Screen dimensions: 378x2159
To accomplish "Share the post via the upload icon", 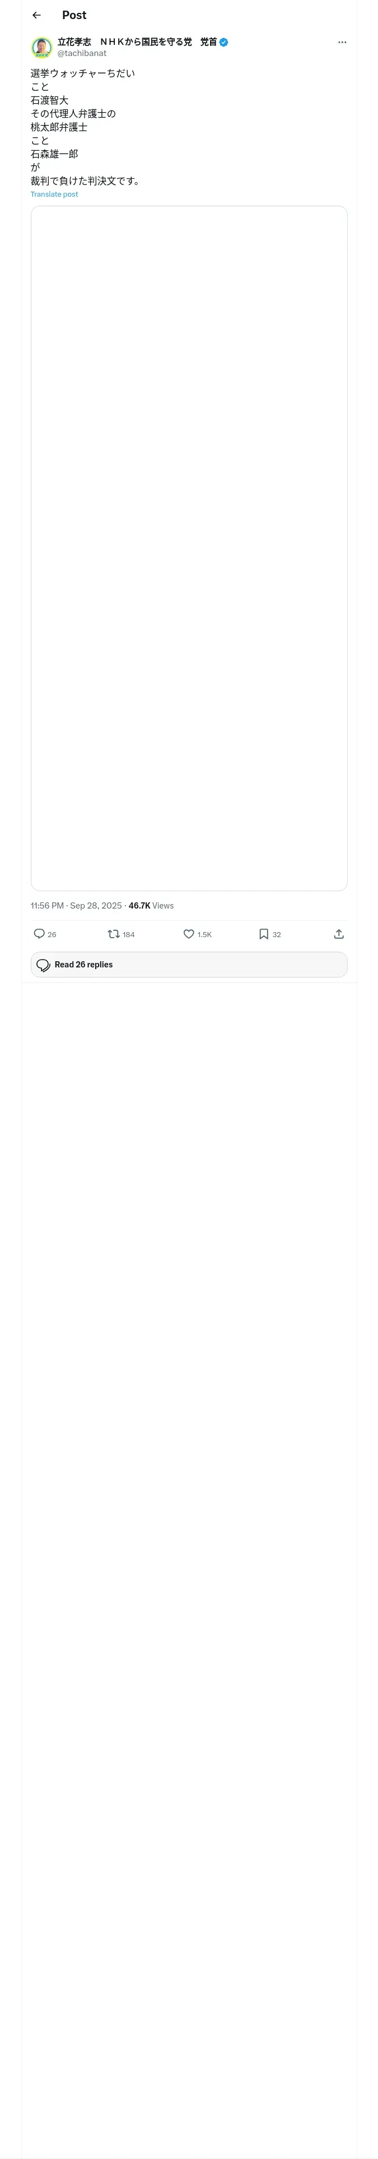I will (x=339, y=934).
